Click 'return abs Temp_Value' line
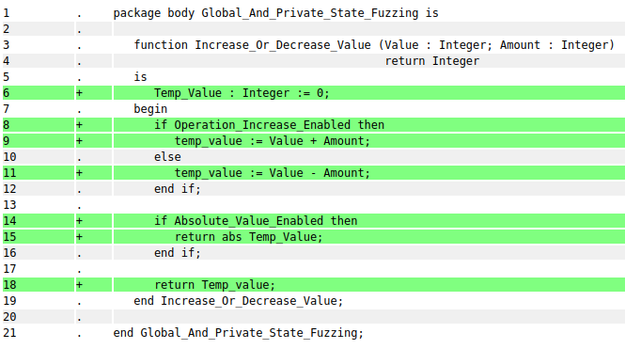 click(x=248, y=236)
